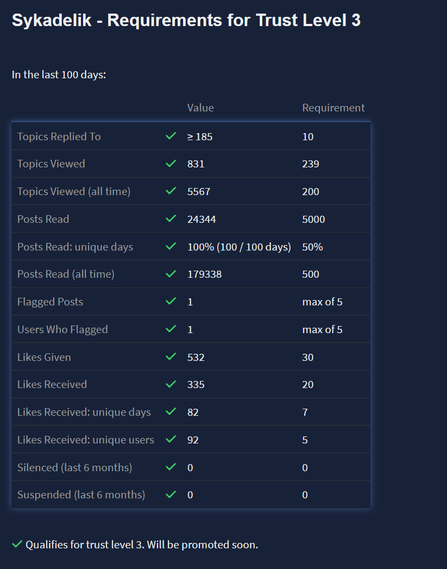This screenshot has width=447, height=569.
Task: Click the Topics Replied To checkmark icon
Action: 171,136
